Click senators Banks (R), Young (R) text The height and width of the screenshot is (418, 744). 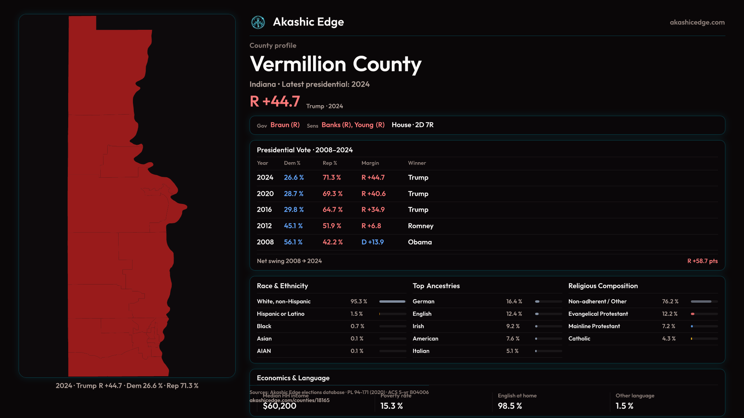coord(353,125)
